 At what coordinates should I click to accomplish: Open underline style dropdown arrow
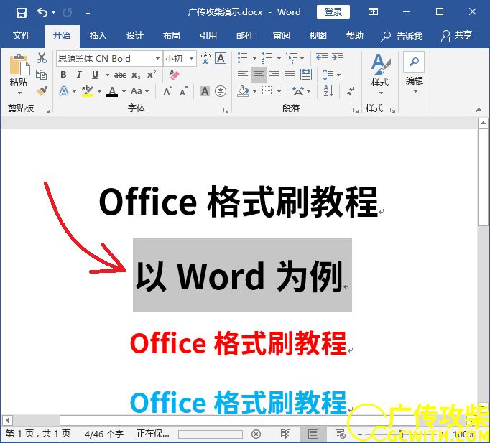coord(107,75)
